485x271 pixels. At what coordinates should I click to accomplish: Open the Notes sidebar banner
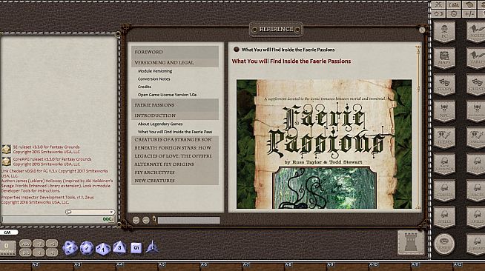pos(476,32)
